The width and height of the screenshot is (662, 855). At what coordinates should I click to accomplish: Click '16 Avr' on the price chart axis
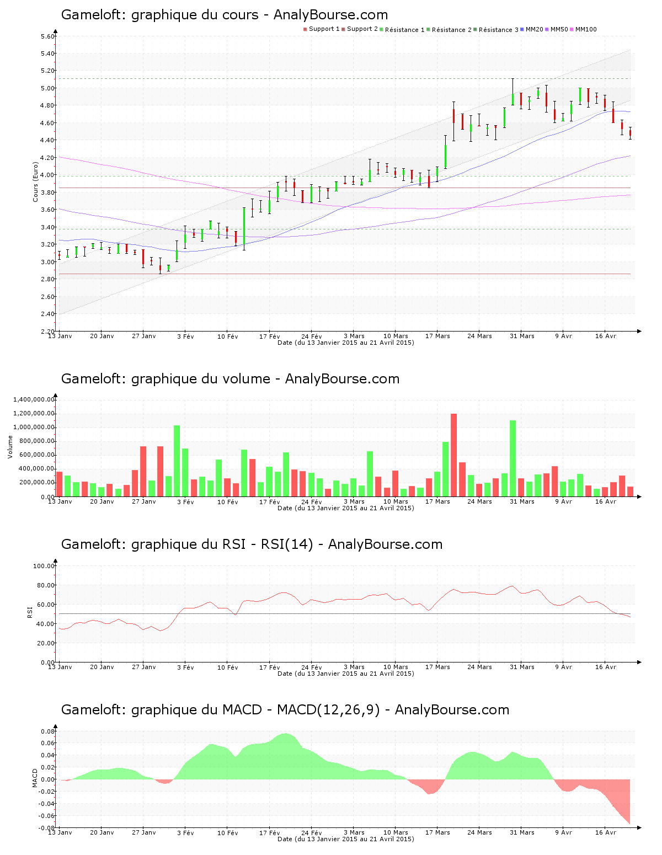(x=605, y=336)
